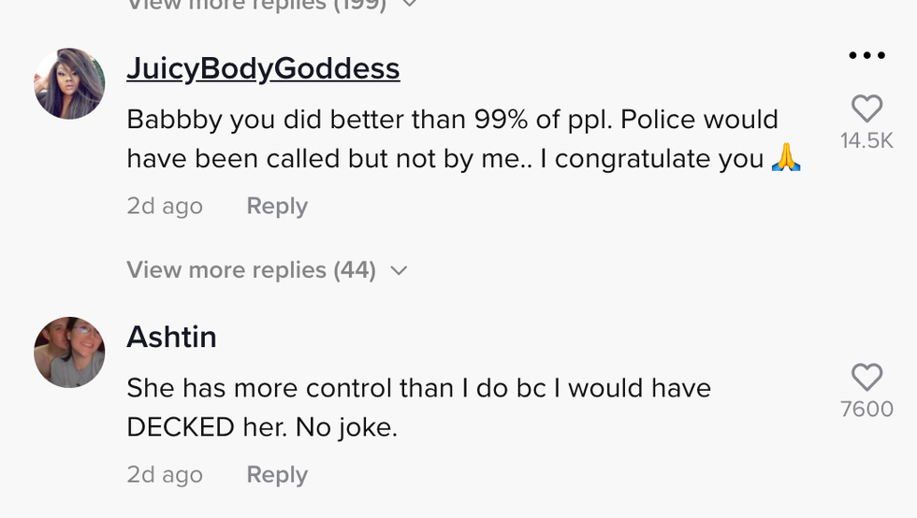Open more options for JuicyBodyGoddess comment
Screen dimensions: 917x518
coord(866,56)
